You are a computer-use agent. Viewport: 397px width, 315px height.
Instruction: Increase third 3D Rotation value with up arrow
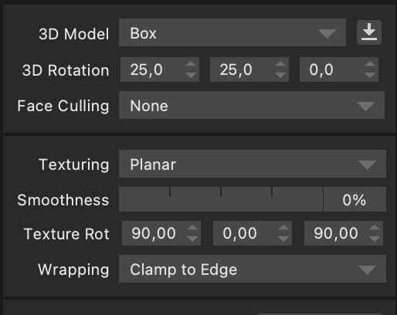coord(370,64)
